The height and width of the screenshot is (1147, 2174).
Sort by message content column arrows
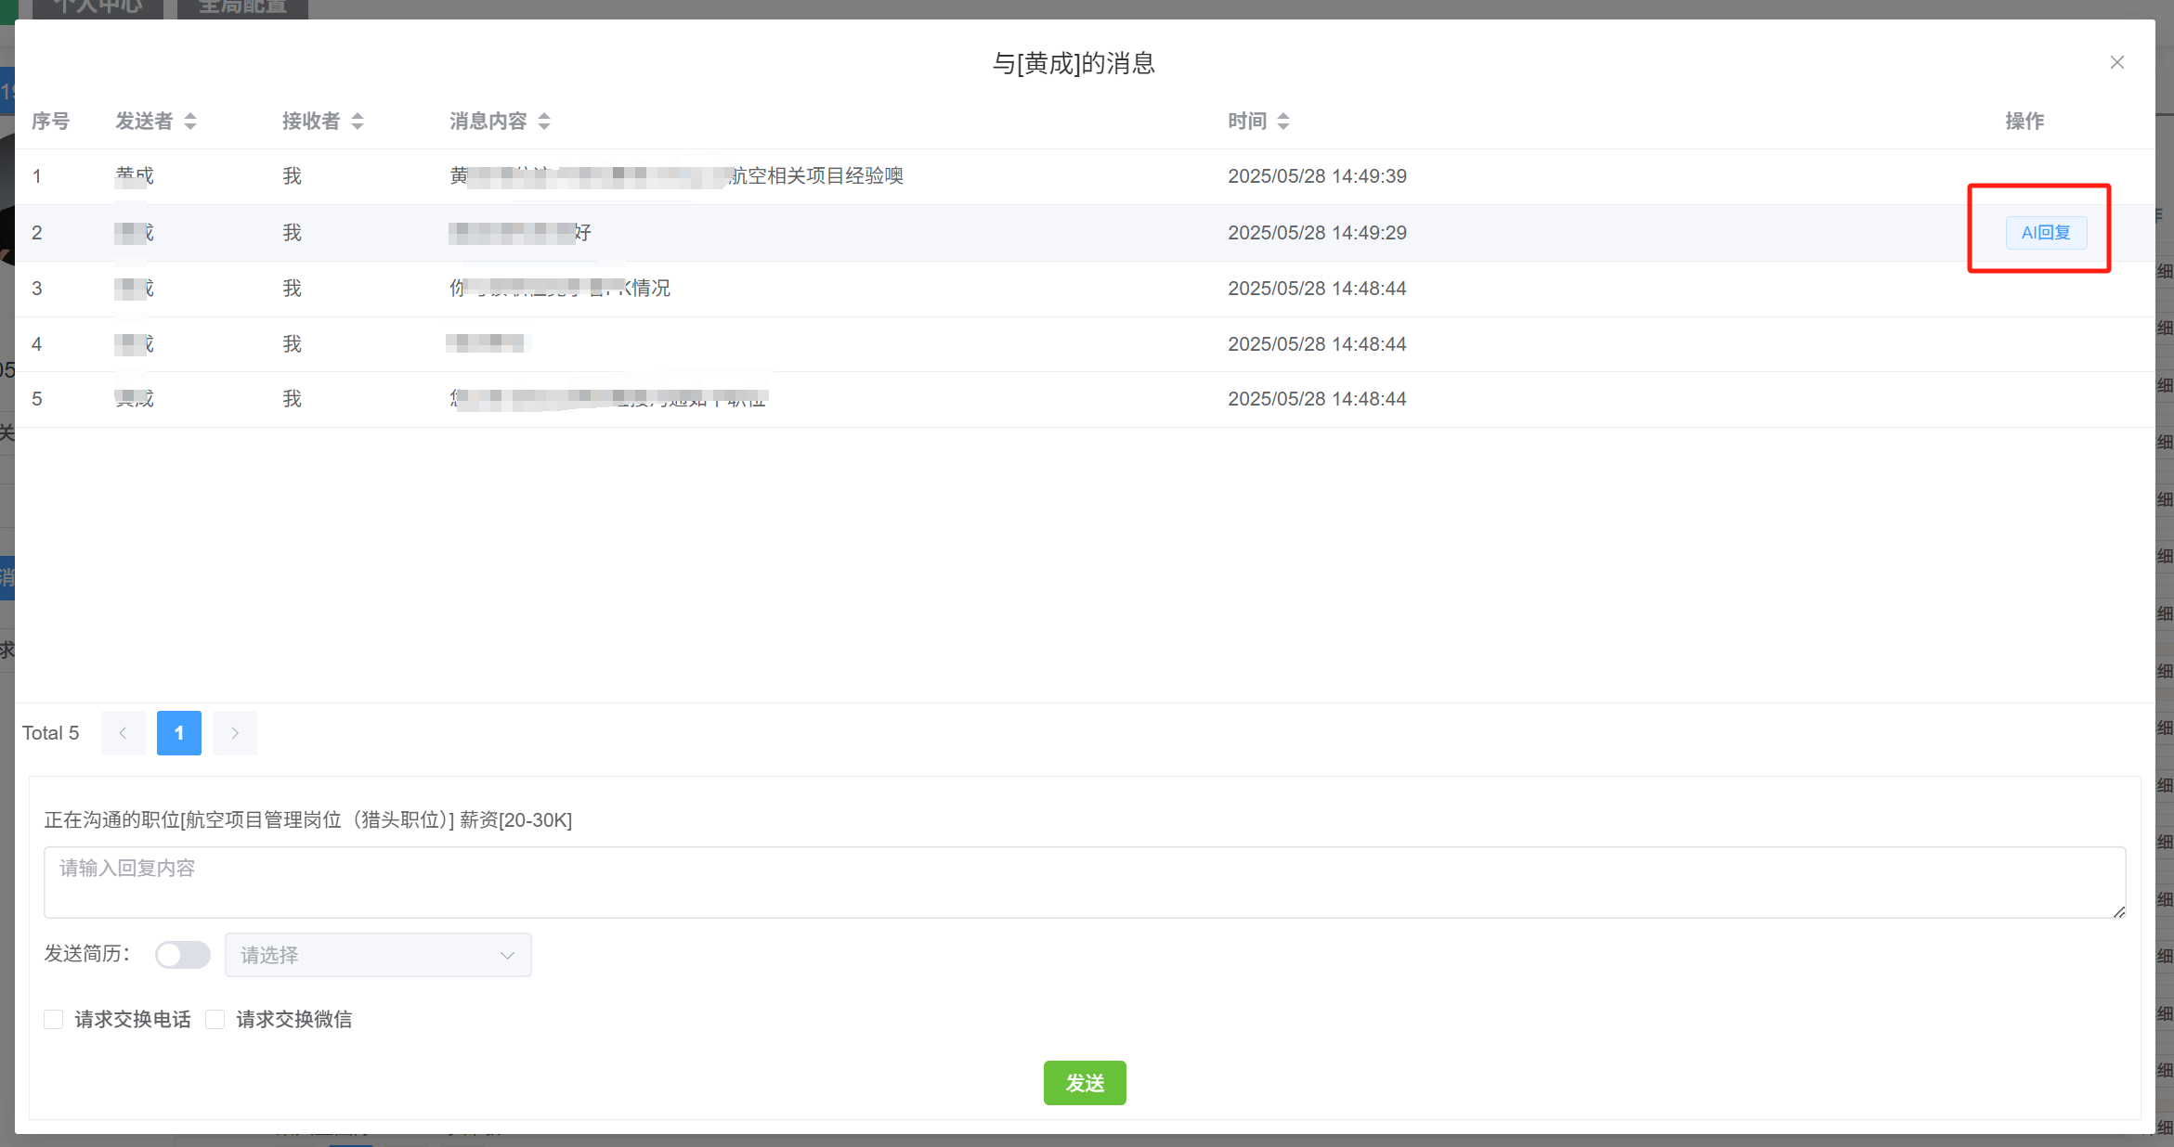(544, 122)
